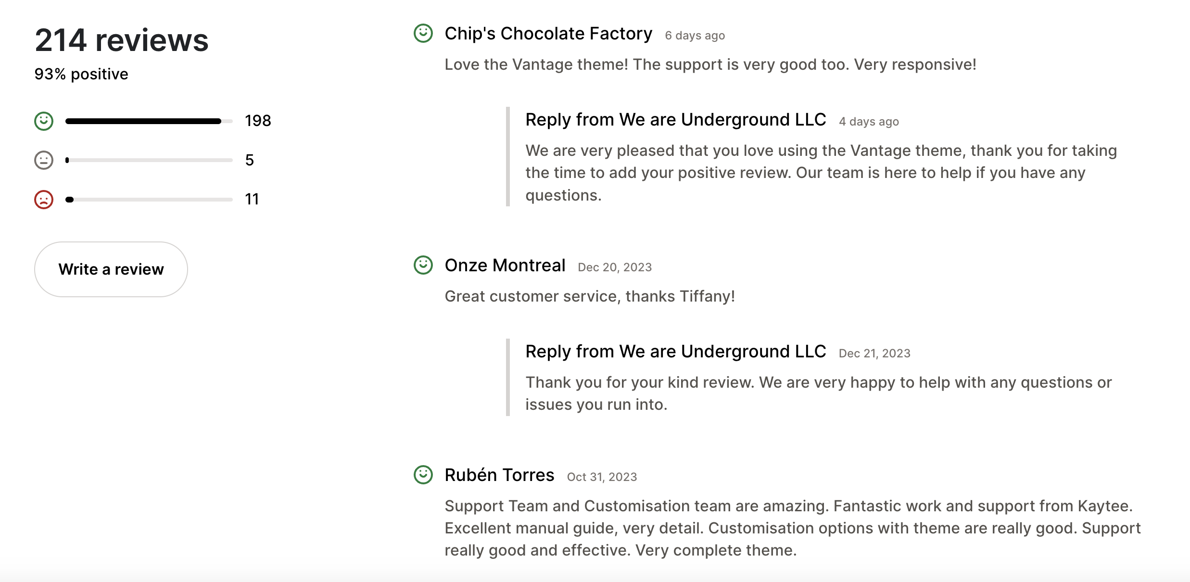This screenshot has height=582, width=1190.
Task: Select the 214 reviews heading
Action: coord(121,40)
